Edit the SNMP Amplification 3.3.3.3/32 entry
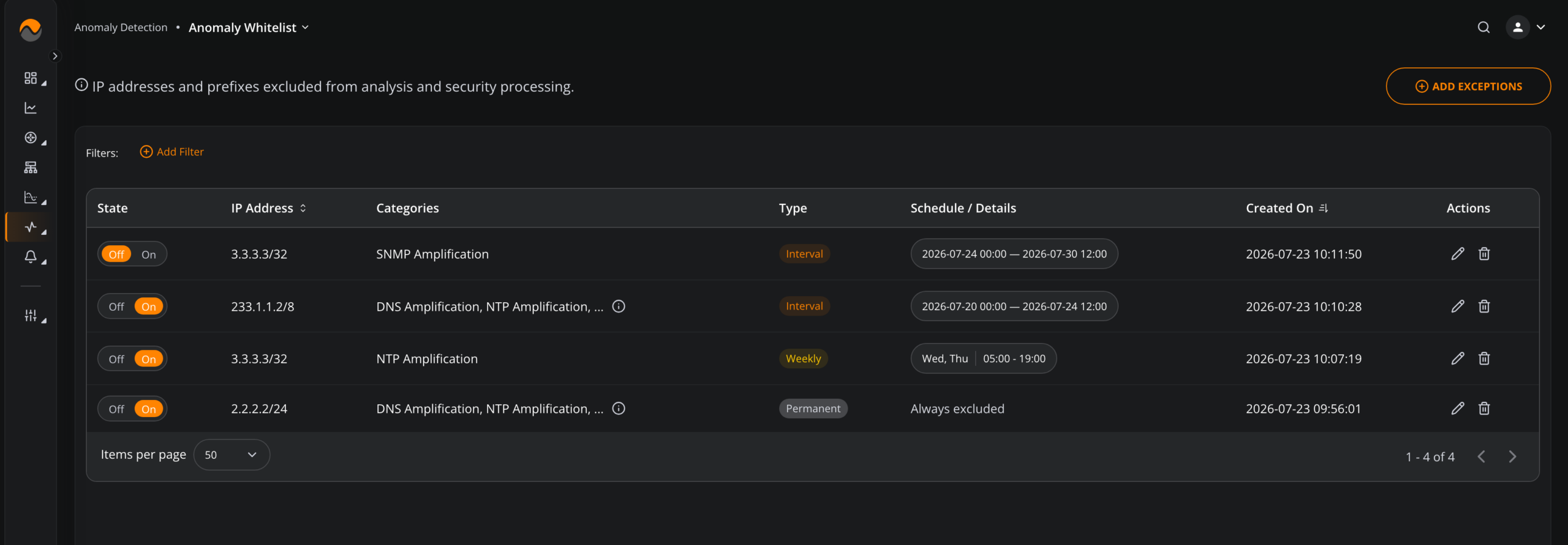1568x545 pixels. click(x=1458, y=254)
